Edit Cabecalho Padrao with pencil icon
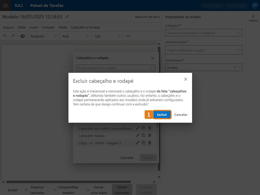Screen dimensions: 260x195 (x=138, y=135)
